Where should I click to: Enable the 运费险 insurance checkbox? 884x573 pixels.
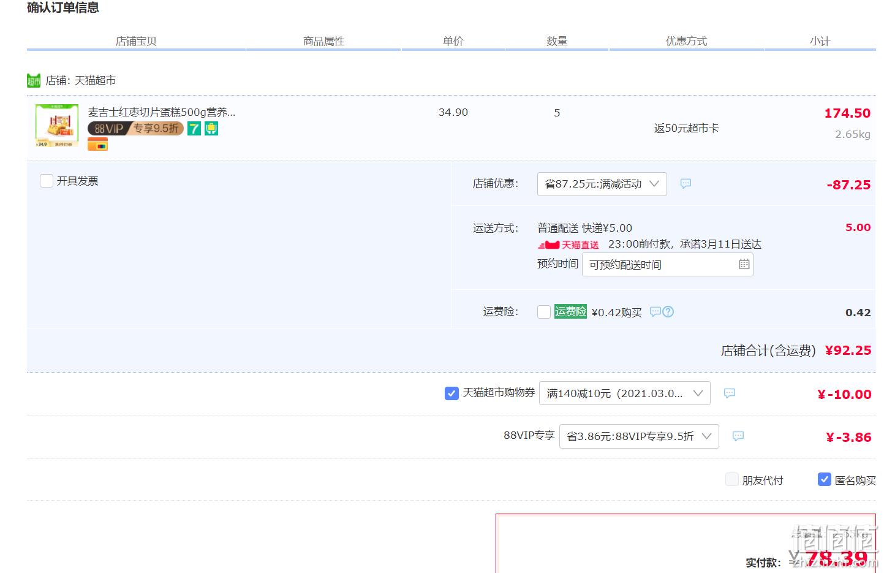(x=544, y=312)
